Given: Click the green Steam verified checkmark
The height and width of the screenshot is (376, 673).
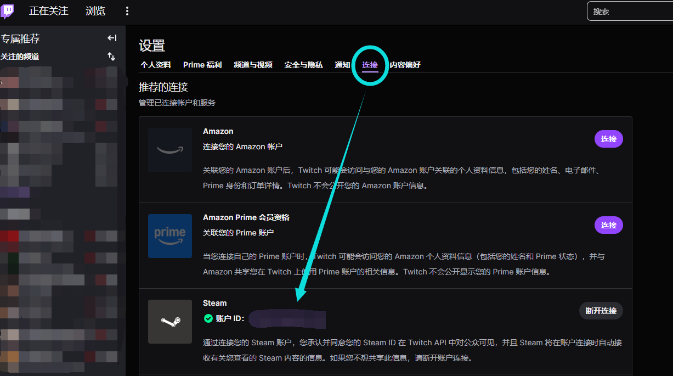Looking at the screenshot, I should (208, 318).
